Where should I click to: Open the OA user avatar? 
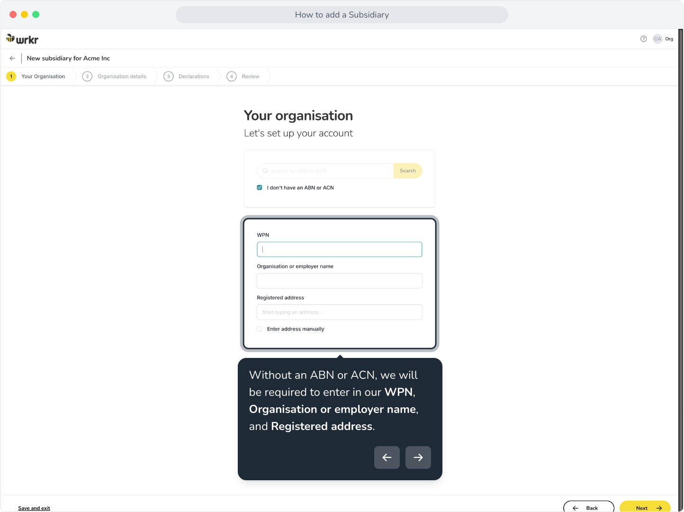[x=657, y=39]
